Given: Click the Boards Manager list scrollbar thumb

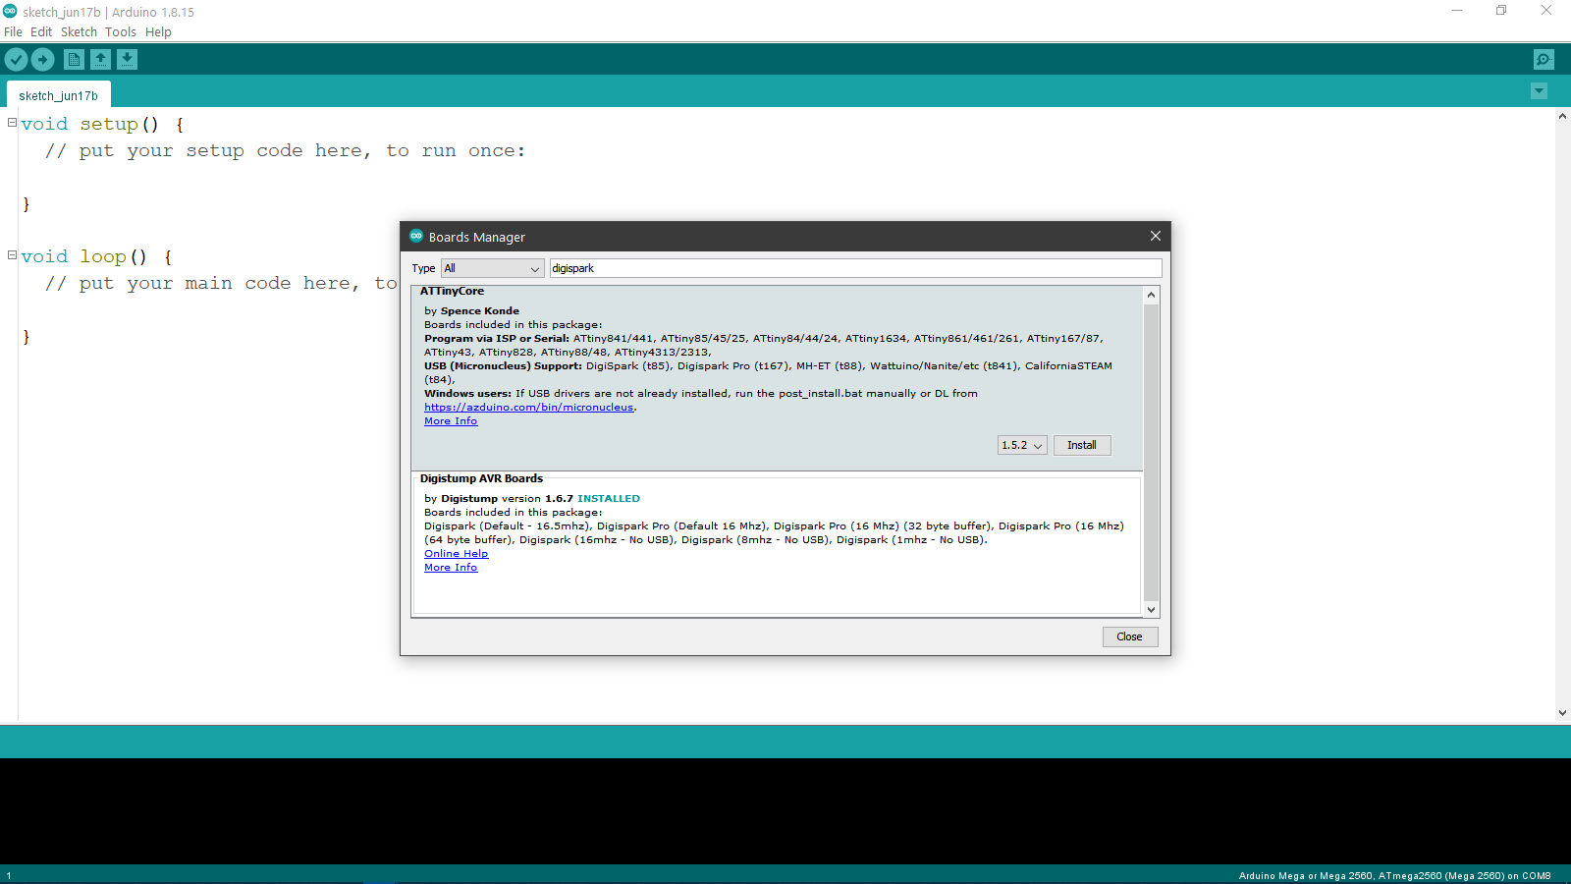Looking at the screenshot, I should pyautogui.click(x=1152, y=452).
